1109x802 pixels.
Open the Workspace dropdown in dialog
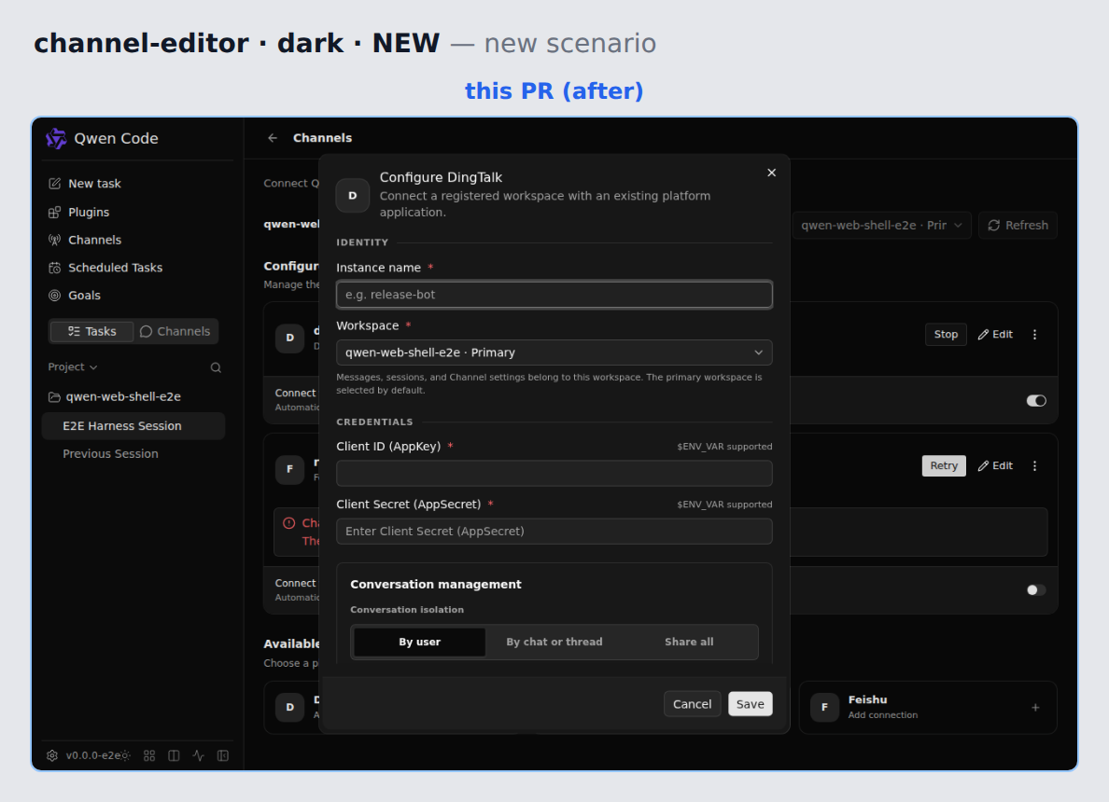[554, 353]
